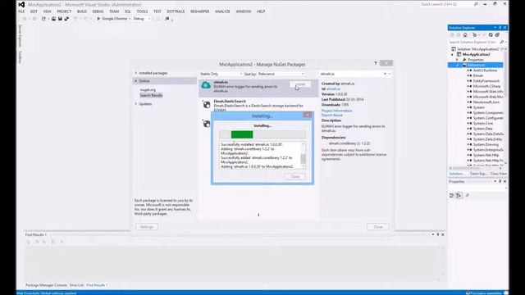Click the Save toolbar icon
The width and height of the screenshot is (525, 295).
(x=60, y=19)
